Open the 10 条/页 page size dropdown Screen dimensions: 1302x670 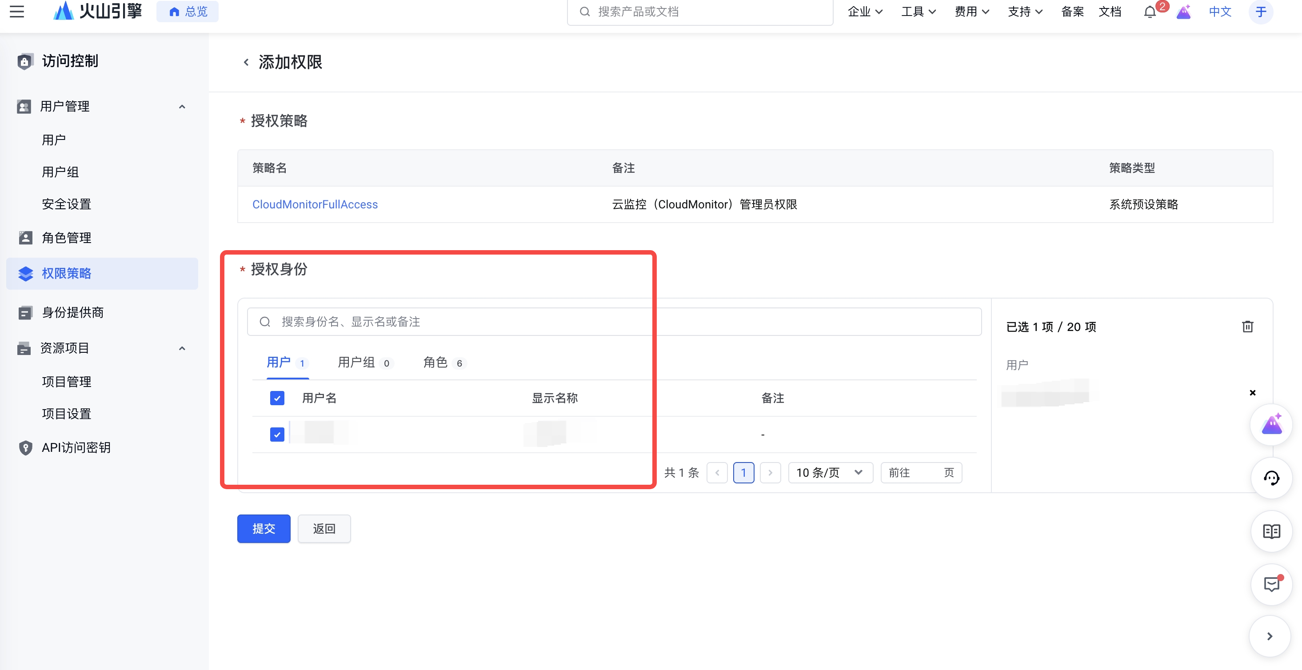pos(830,472)
